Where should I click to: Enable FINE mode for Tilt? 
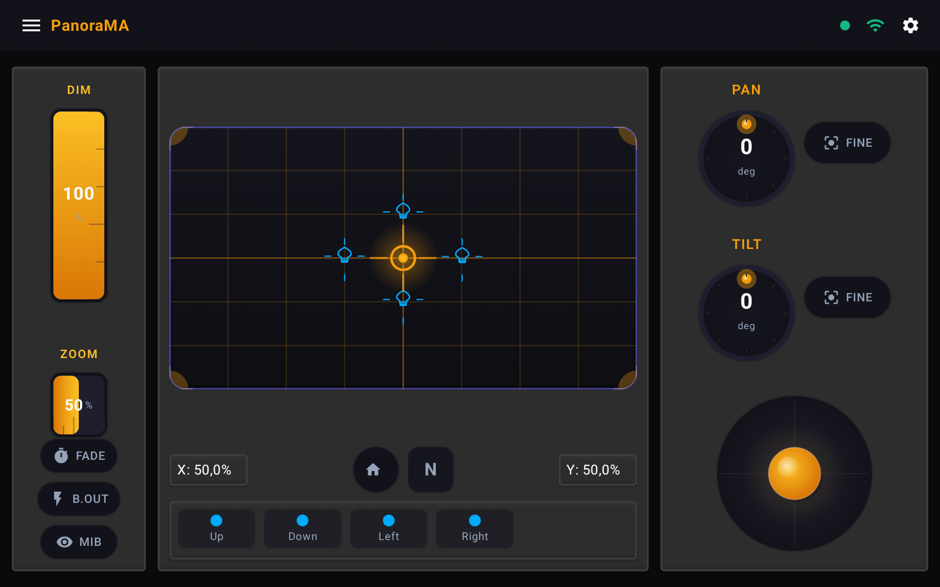tap(847, 297)
